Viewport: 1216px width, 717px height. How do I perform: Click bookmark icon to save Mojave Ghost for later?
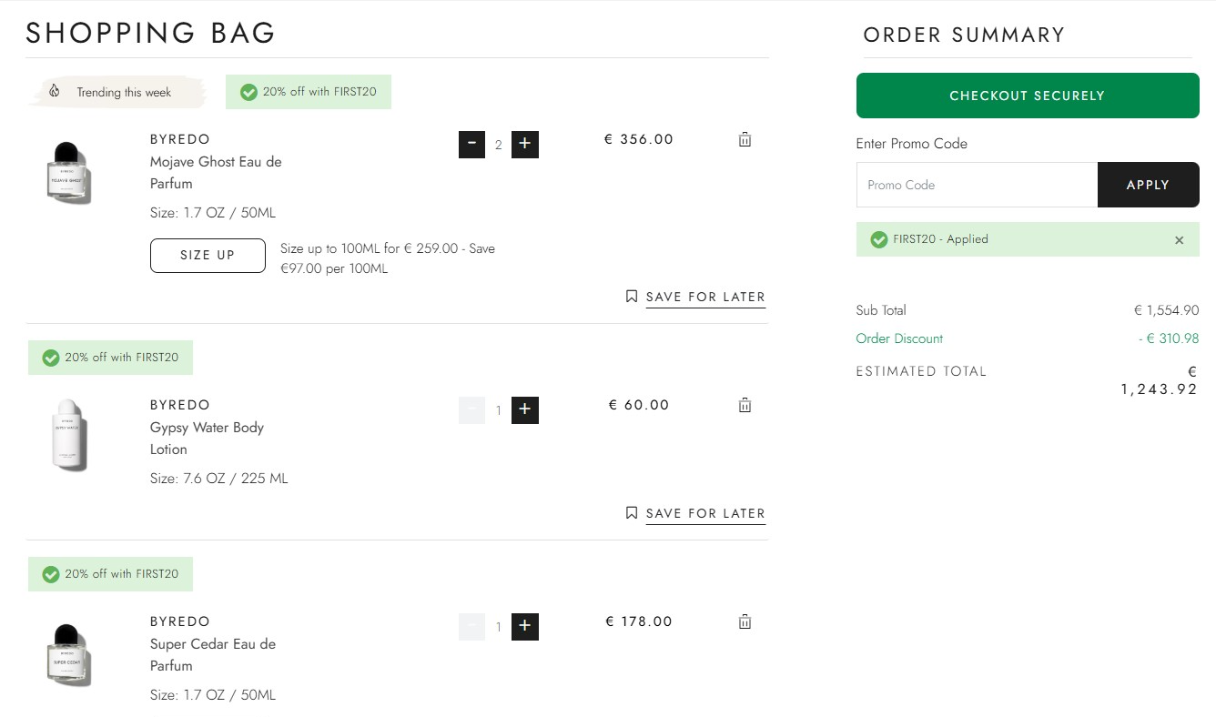click(x=632, y=297)
